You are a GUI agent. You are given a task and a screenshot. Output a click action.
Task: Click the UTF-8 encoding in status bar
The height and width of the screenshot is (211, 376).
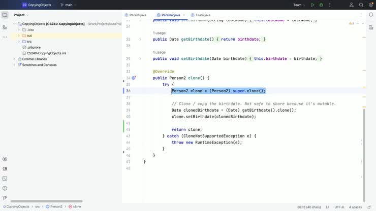[339, 207]
